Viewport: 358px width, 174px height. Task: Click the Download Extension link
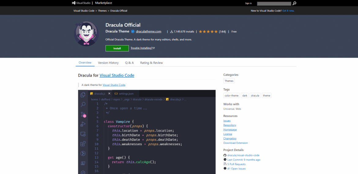coord(235,143)
